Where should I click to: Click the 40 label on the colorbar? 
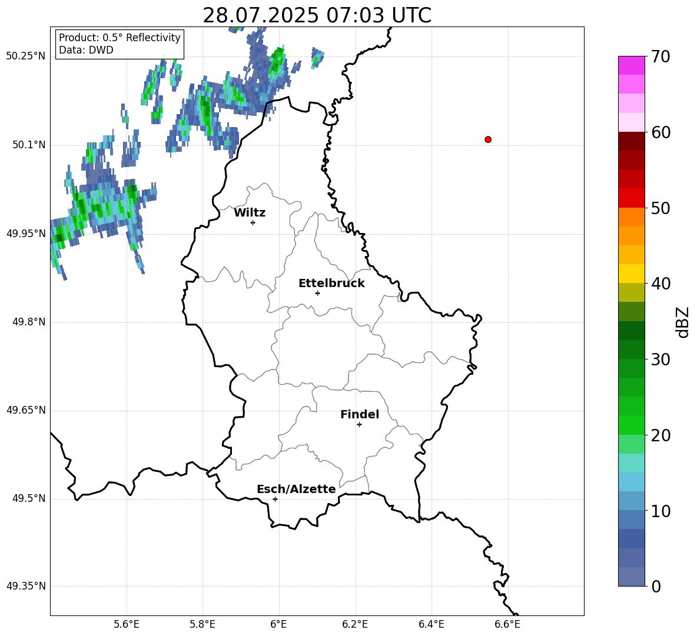[x=661, y=284]
